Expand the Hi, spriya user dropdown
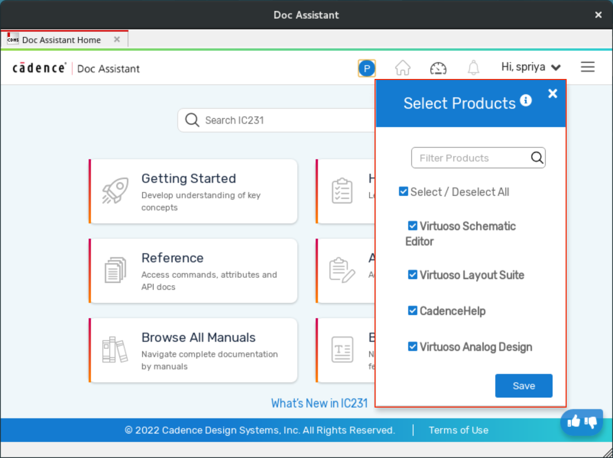This screenshot has width=613, height=458. pos(530,67)
